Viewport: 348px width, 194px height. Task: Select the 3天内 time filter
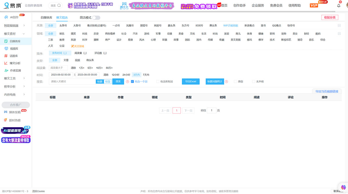137,74
